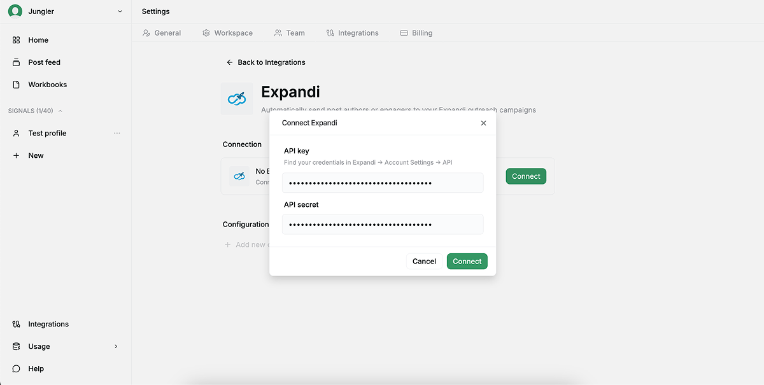Switch to the General settings tab
764x385 pixels.
(x=162, y=33)
